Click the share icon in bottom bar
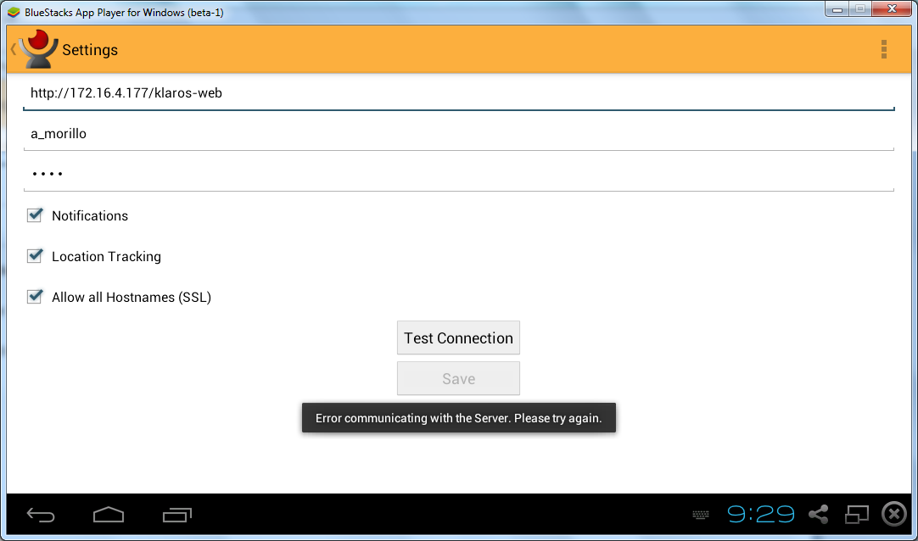Image resolution: width=918 pixels, height=541 pixels. coord(819,515)
